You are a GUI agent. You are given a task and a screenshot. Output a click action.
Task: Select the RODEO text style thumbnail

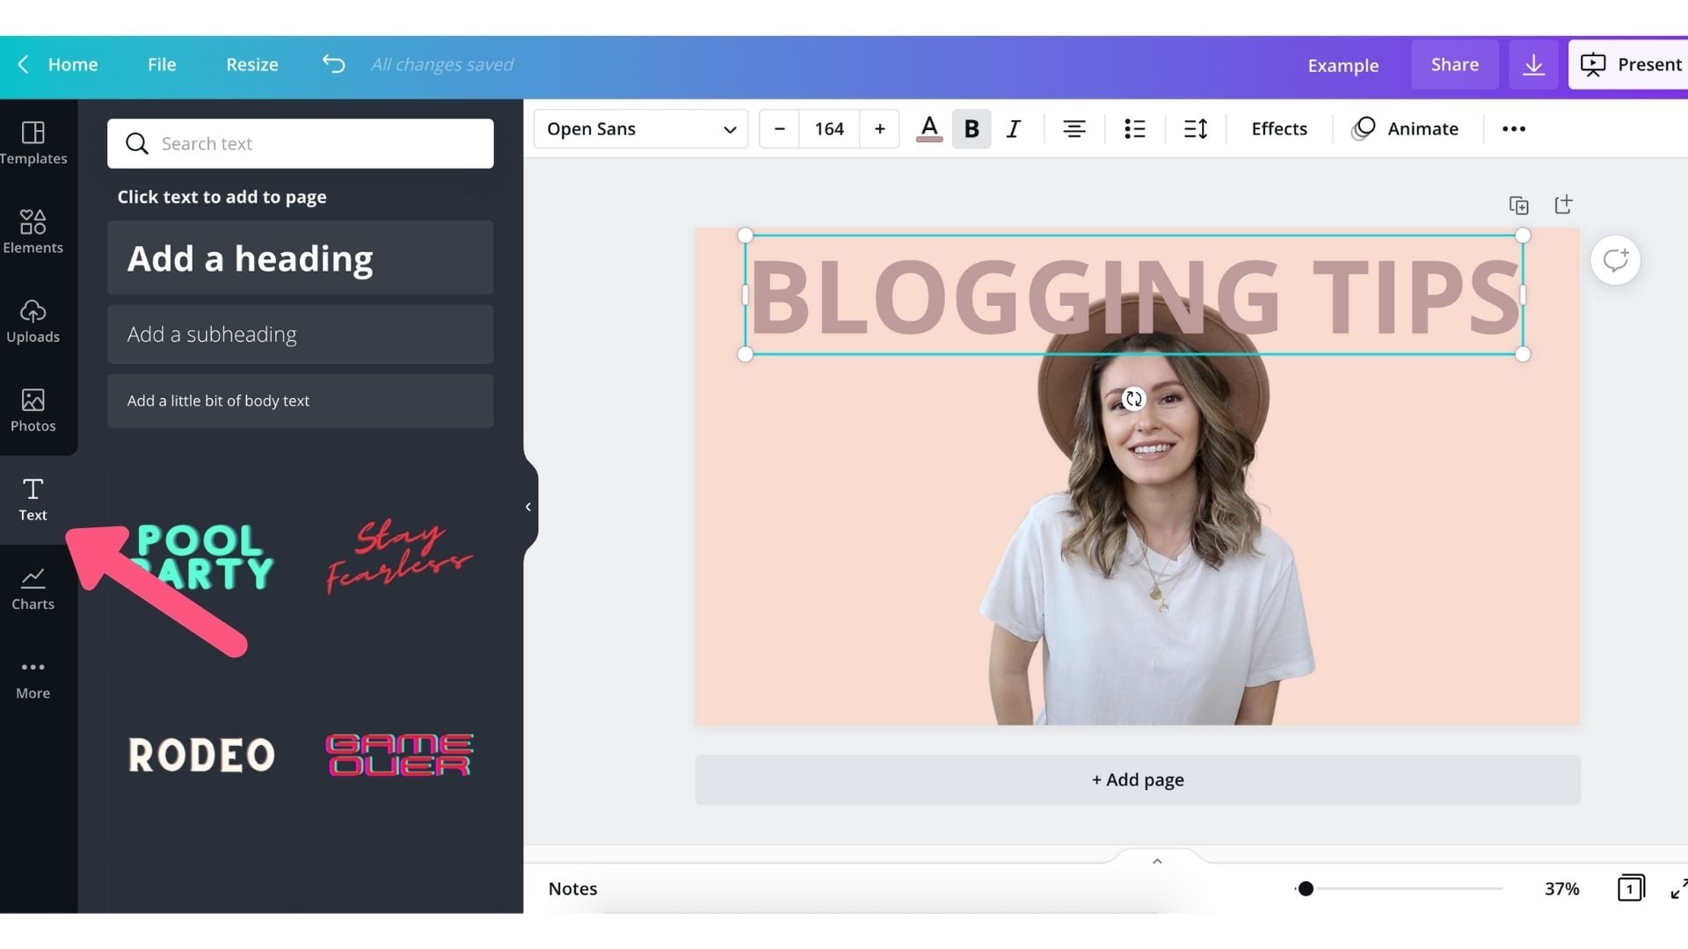[202, 755]
